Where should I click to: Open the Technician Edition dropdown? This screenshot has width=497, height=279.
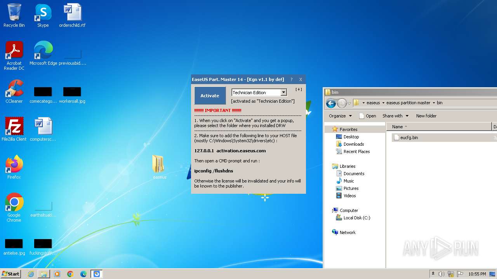coord(283,92)
